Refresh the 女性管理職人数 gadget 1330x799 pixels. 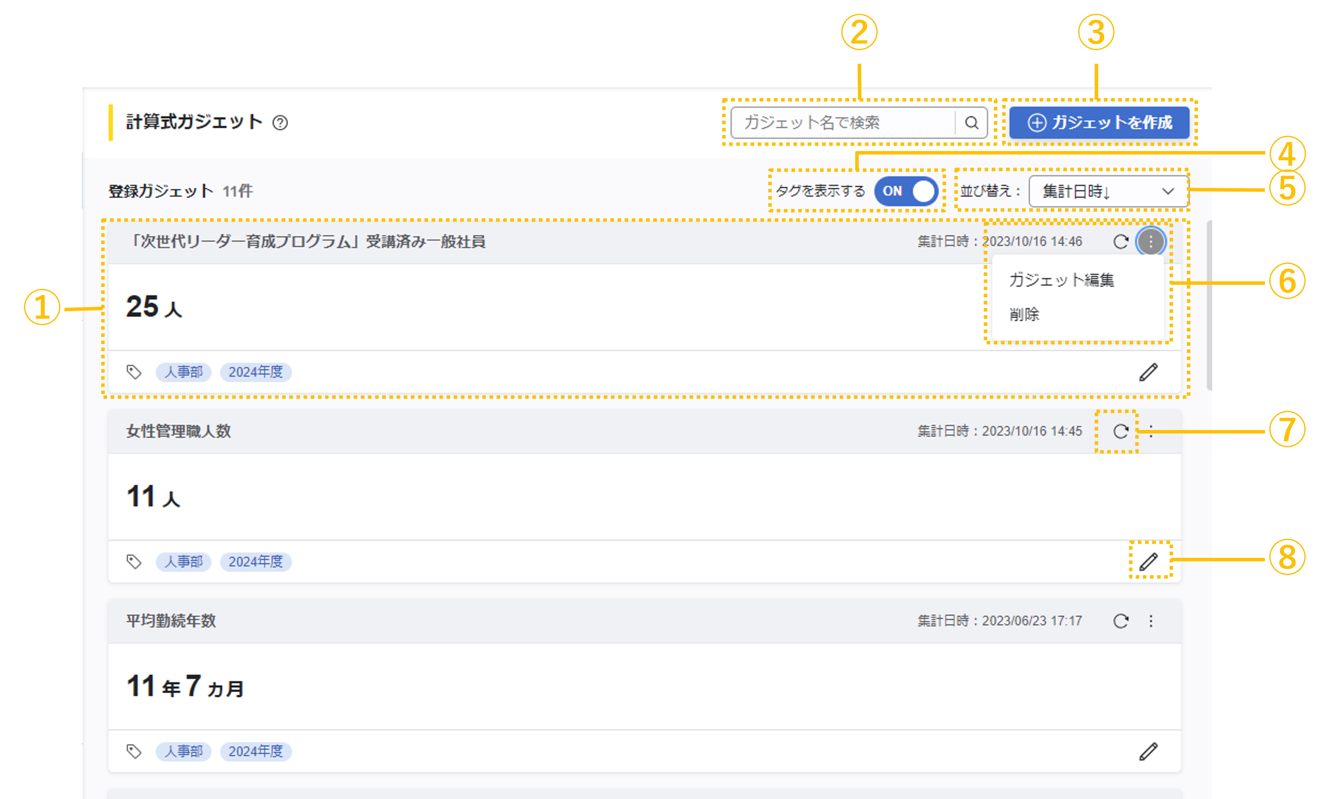click(1121, 431)
